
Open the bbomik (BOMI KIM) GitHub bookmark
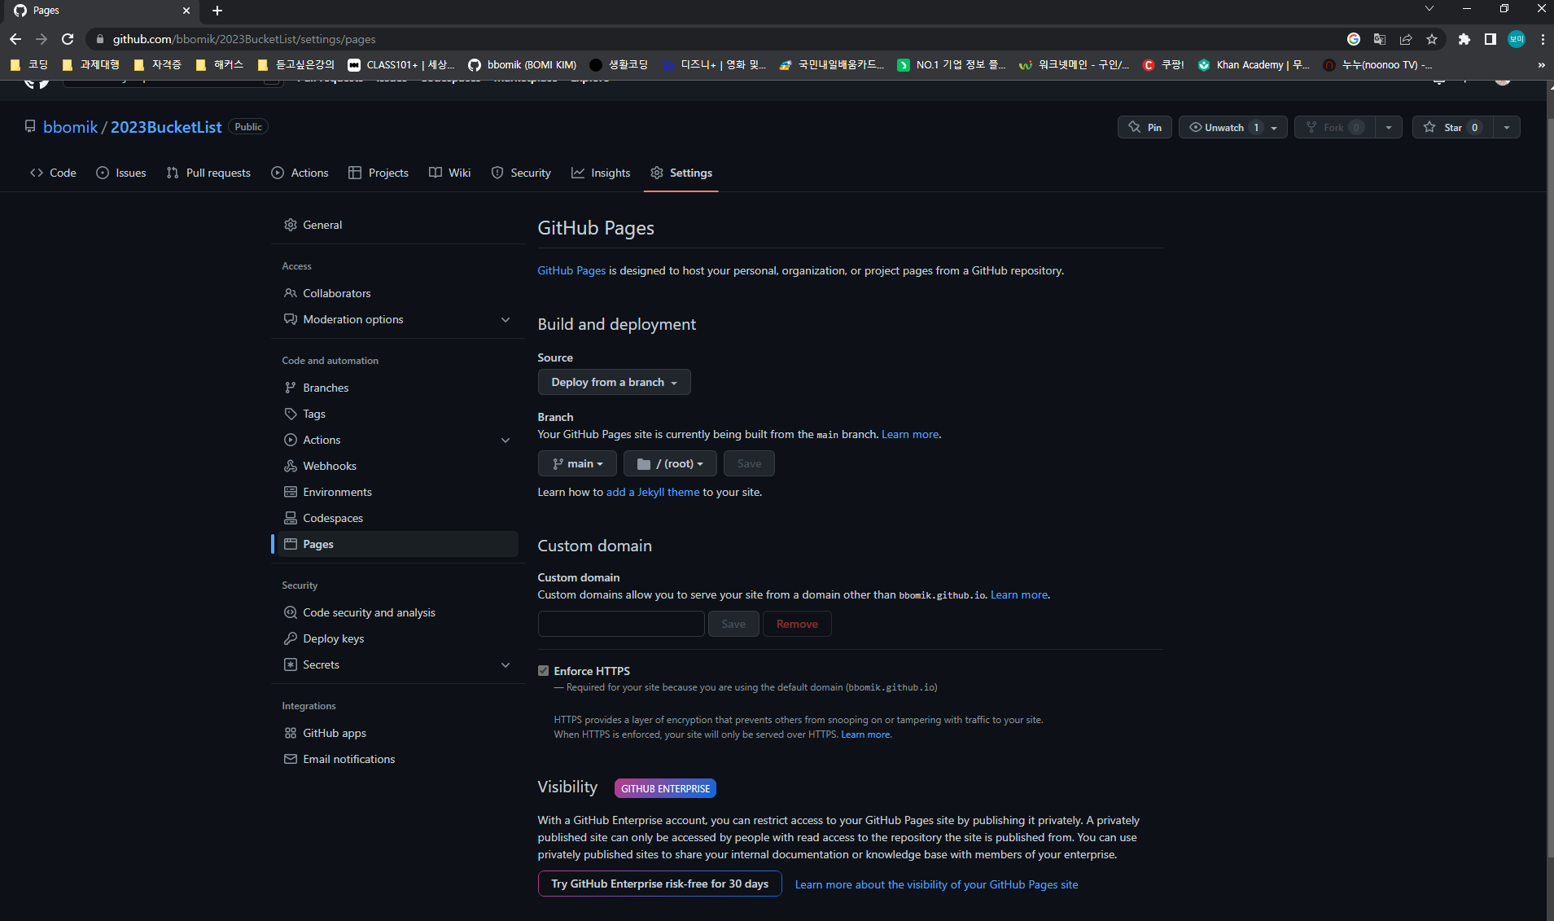click(522, 65)
